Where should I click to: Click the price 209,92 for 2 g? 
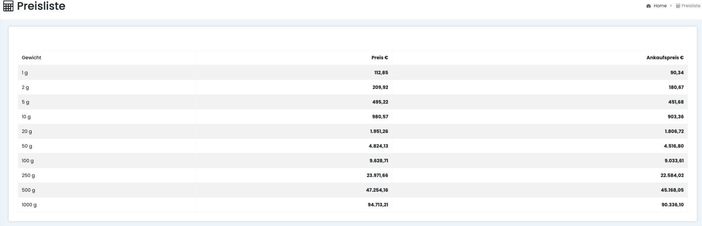[x=380, y=88]
